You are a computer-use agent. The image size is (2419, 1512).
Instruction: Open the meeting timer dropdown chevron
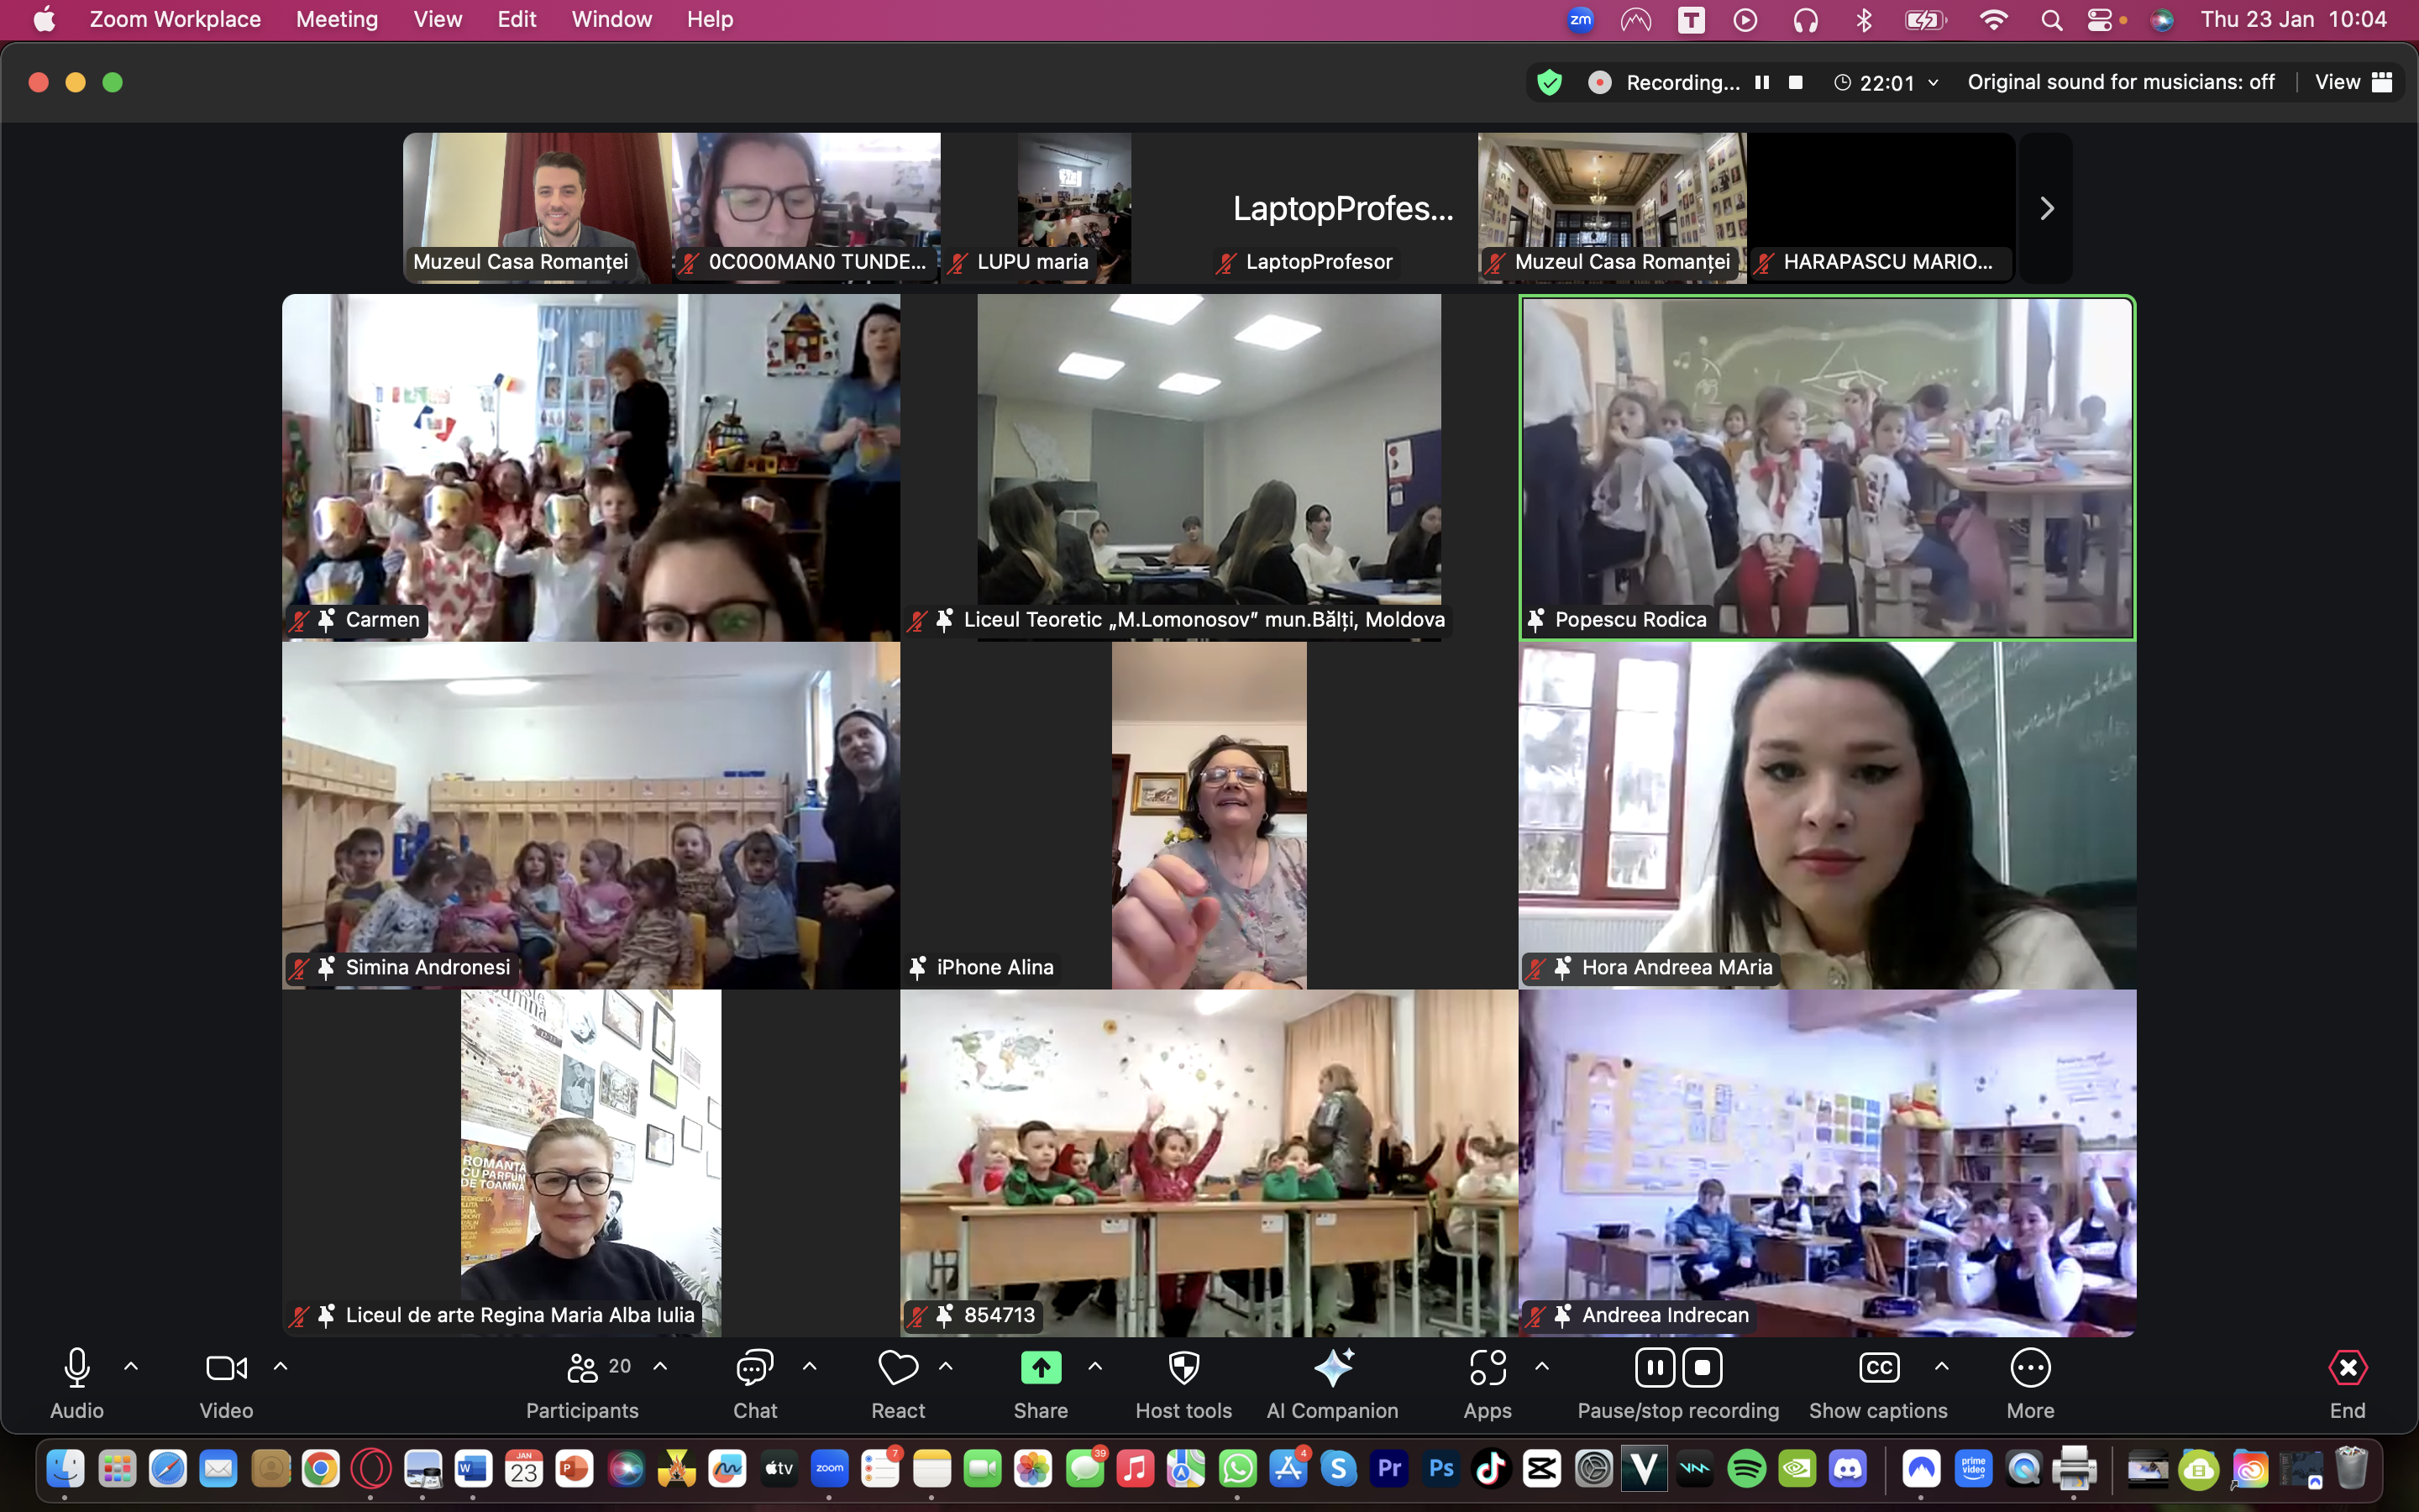[1934, 83]
